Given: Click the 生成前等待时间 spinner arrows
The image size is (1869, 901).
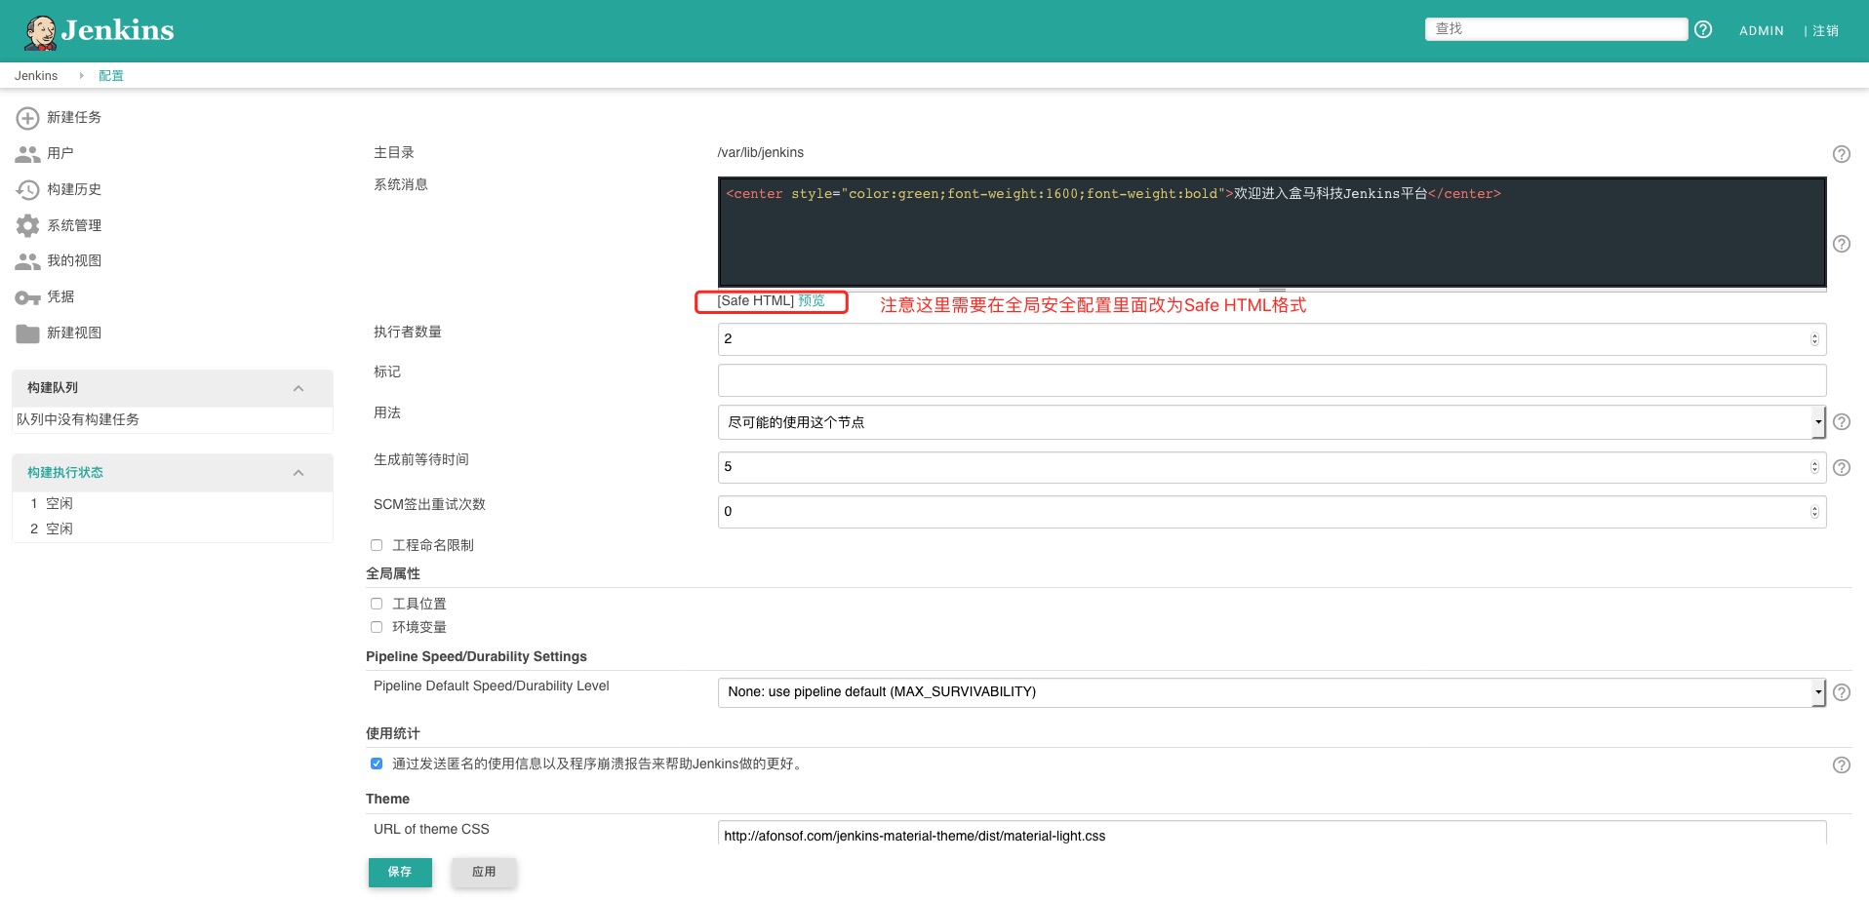Looking at the screenshot, I should (1814, 467).
